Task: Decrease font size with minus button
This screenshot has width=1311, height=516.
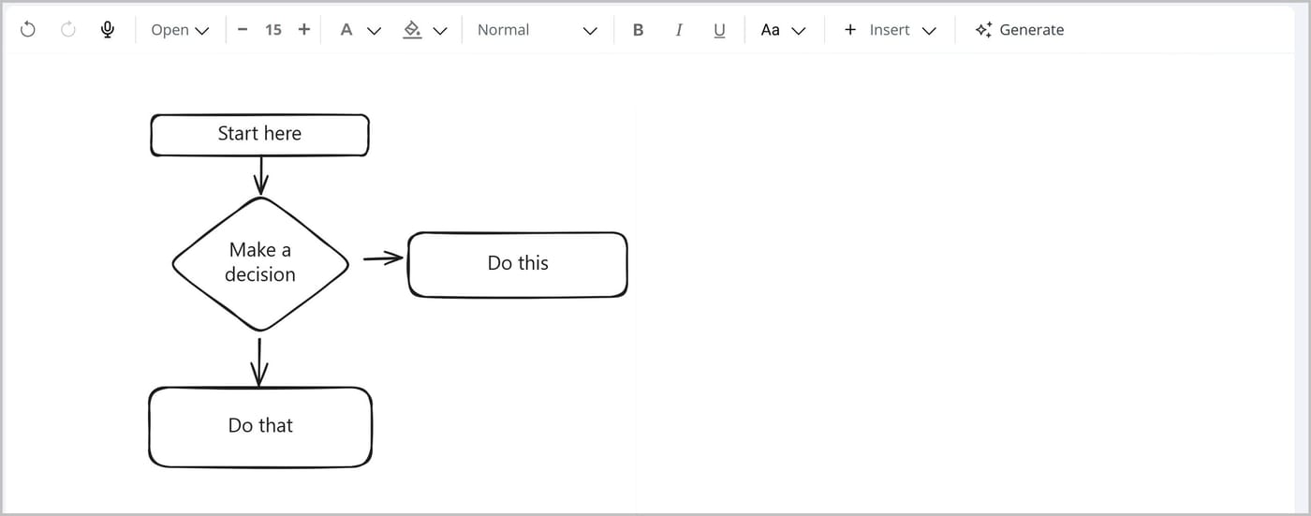Action: click(x=243, y=30)
